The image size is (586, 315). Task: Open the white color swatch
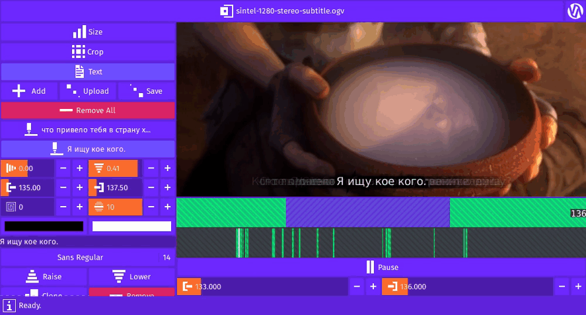[x=131, y=227]
